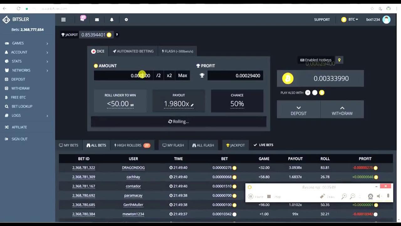The image size is (401, 226).
Task: Halve the bet with /2 button
Action: click(x=159, y=75)
